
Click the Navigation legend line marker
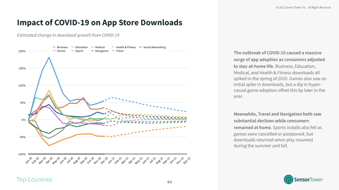92,51
